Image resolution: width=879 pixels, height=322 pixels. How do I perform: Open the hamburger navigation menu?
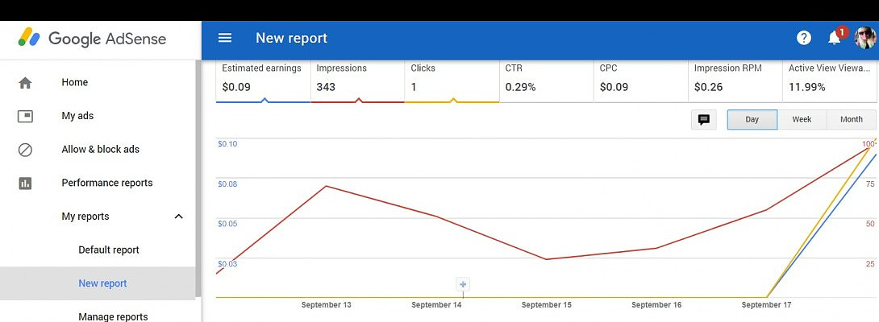point(225,38)
